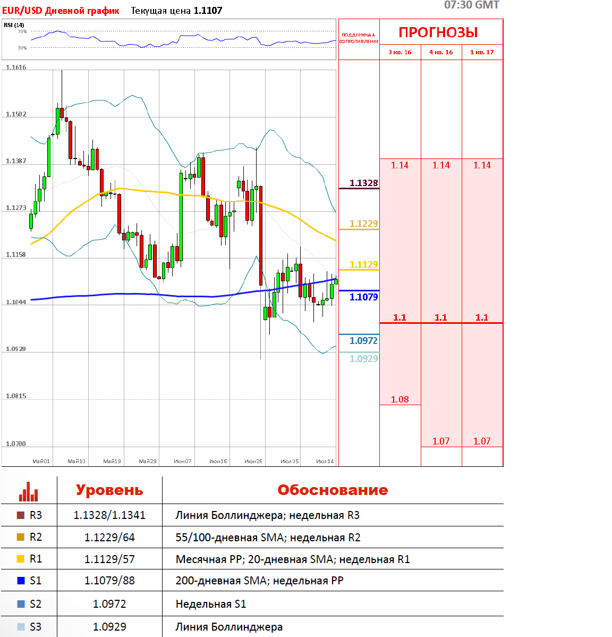Image resolution: width=612 pixels, height=637 pixels.
Task: Click '200-дневная SMA; недельная PP' rationale
Action: pos(259,581)
